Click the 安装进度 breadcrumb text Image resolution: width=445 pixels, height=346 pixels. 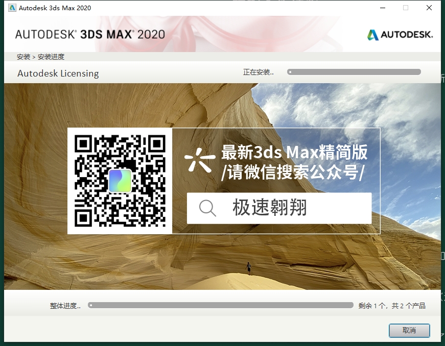tap(51, 57)
